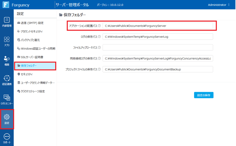The height and width of the screenshot is (146, 236).
Task: Click help icon beside ログの保存パス
Action: pos(99,36)
